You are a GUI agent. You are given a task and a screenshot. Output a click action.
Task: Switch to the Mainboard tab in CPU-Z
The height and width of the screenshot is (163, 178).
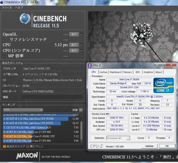pos(115,72)
